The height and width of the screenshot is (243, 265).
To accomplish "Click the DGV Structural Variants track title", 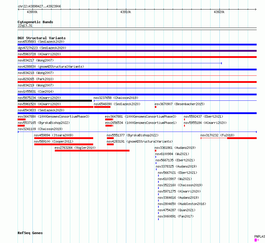I will [42, 38].
